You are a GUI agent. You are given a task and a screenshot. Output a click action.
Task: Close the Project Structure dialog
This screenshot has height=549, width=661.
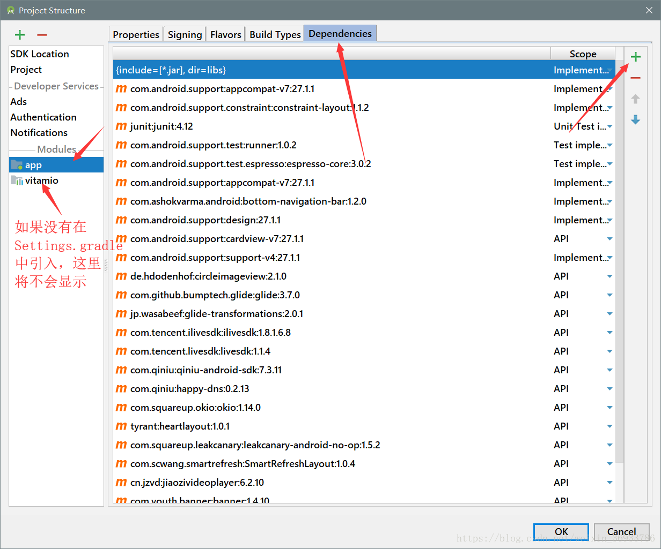click(x=649, y=10)
